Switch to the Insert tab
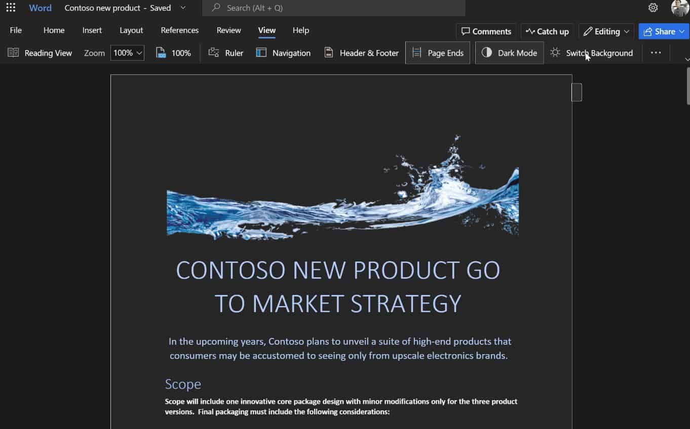The width and height of the screenshot is (690, 429). click(x=92, y=30)
